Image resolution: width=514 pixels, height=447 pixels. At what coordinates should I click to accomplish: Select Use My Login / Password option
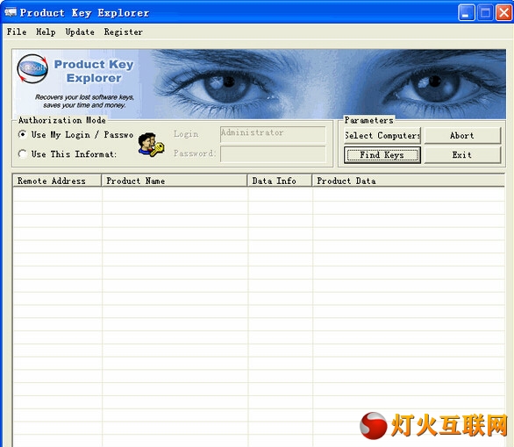pyautogui.click(x=76, y=135)
